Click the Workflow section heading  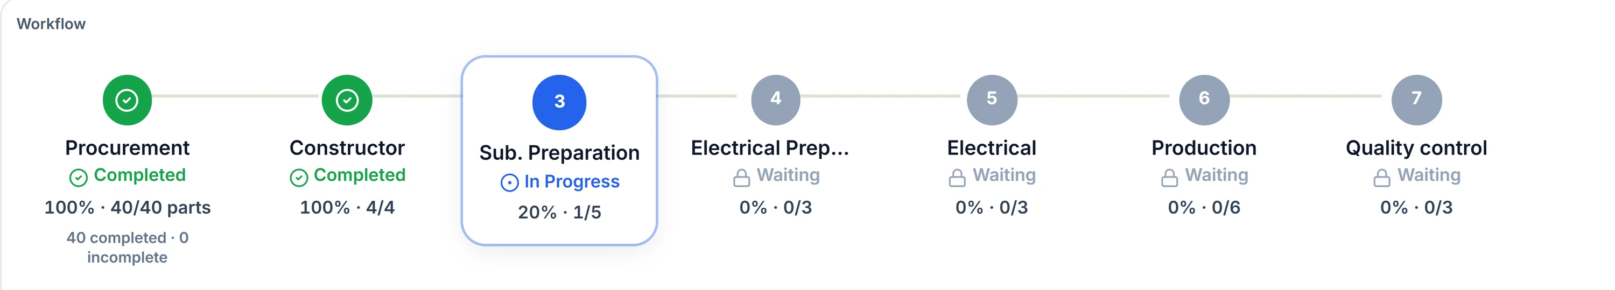point(51,24)
